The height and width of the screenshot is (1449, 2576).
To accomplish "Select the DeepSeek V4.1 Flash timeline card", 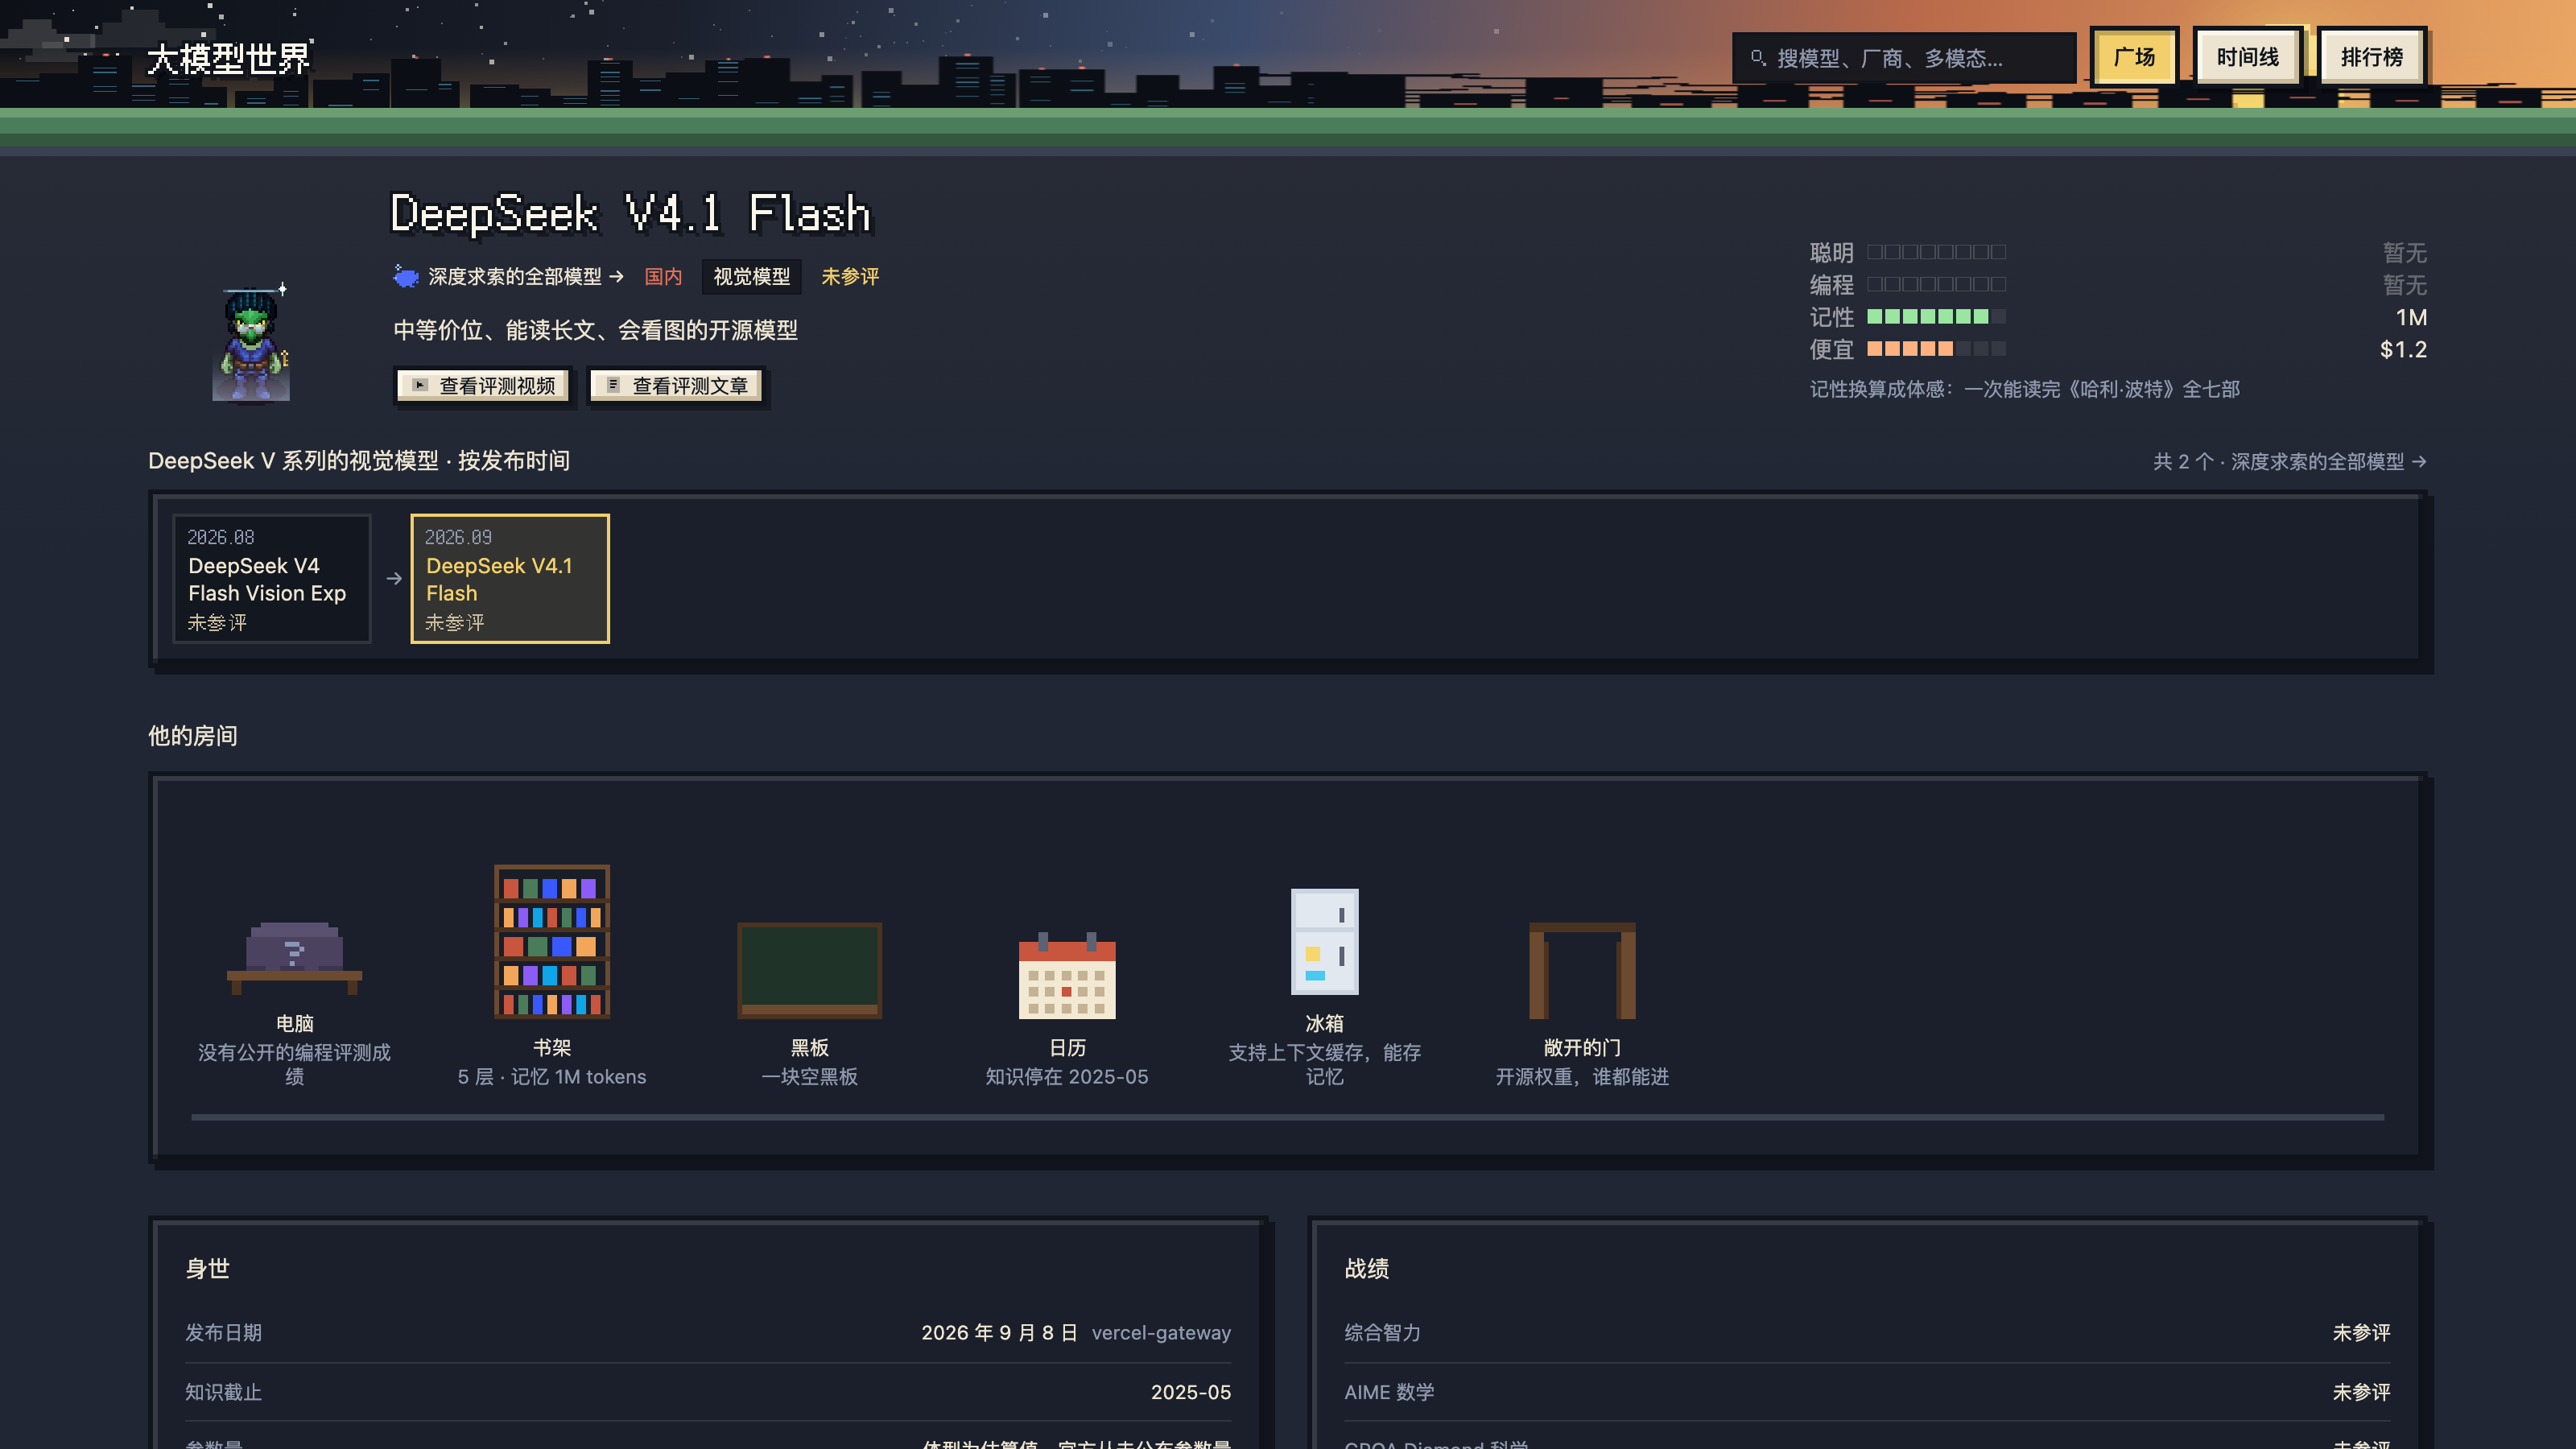I will click(x=510, y=578).
